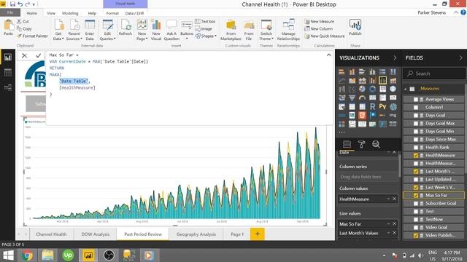Viewport: 467px width, 262px height.
Task: Switch to the Geography Analysis page tab
Action: 196,234
